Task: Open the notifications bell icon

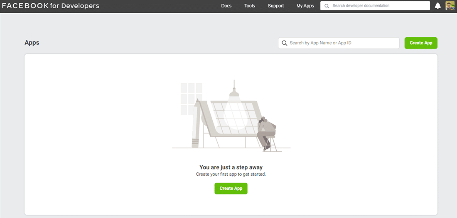Action: [x=437, y=6]
